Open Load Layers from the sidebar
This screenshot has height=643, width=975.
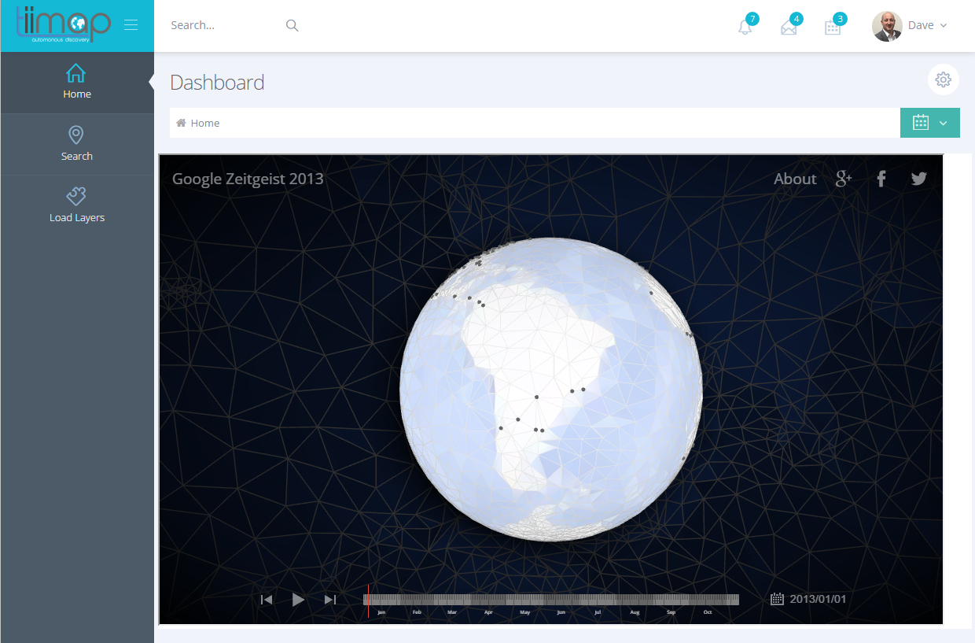pos(76,205)
